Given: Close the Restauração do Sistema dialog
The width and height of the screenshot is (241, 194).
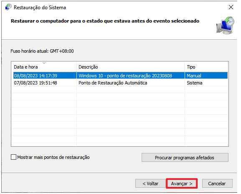Looking at the screenshot, I should [231, 7].
